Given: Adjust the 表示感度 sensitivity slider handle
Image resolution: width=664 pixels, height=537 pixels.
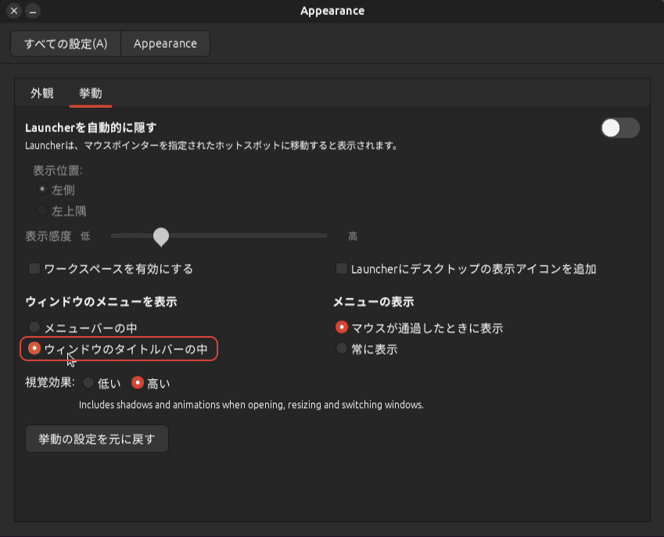Looking at the screenshot, I should click(161, 236).
